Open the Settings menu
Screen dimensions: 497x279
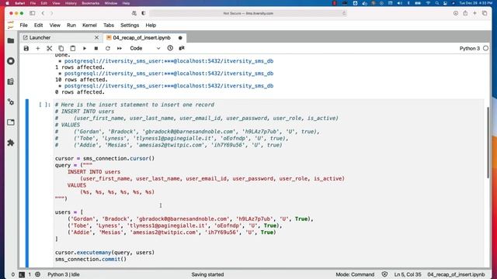pos(130,26)
